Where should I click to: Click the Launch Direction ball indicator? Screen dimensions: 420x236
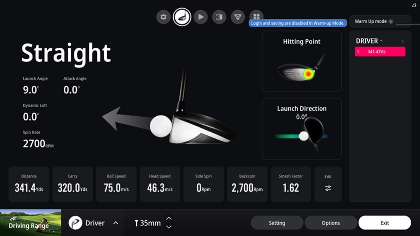304,136
